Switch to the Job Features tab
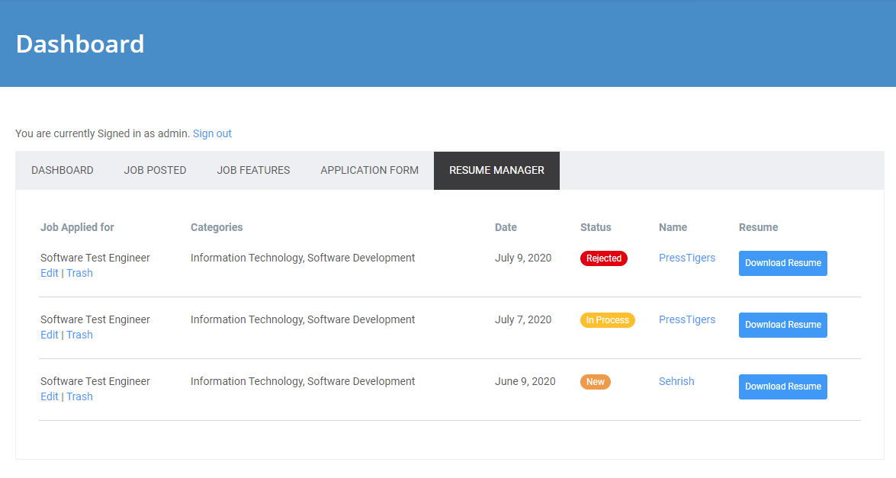Screen dimensions: 896x478 253,170
